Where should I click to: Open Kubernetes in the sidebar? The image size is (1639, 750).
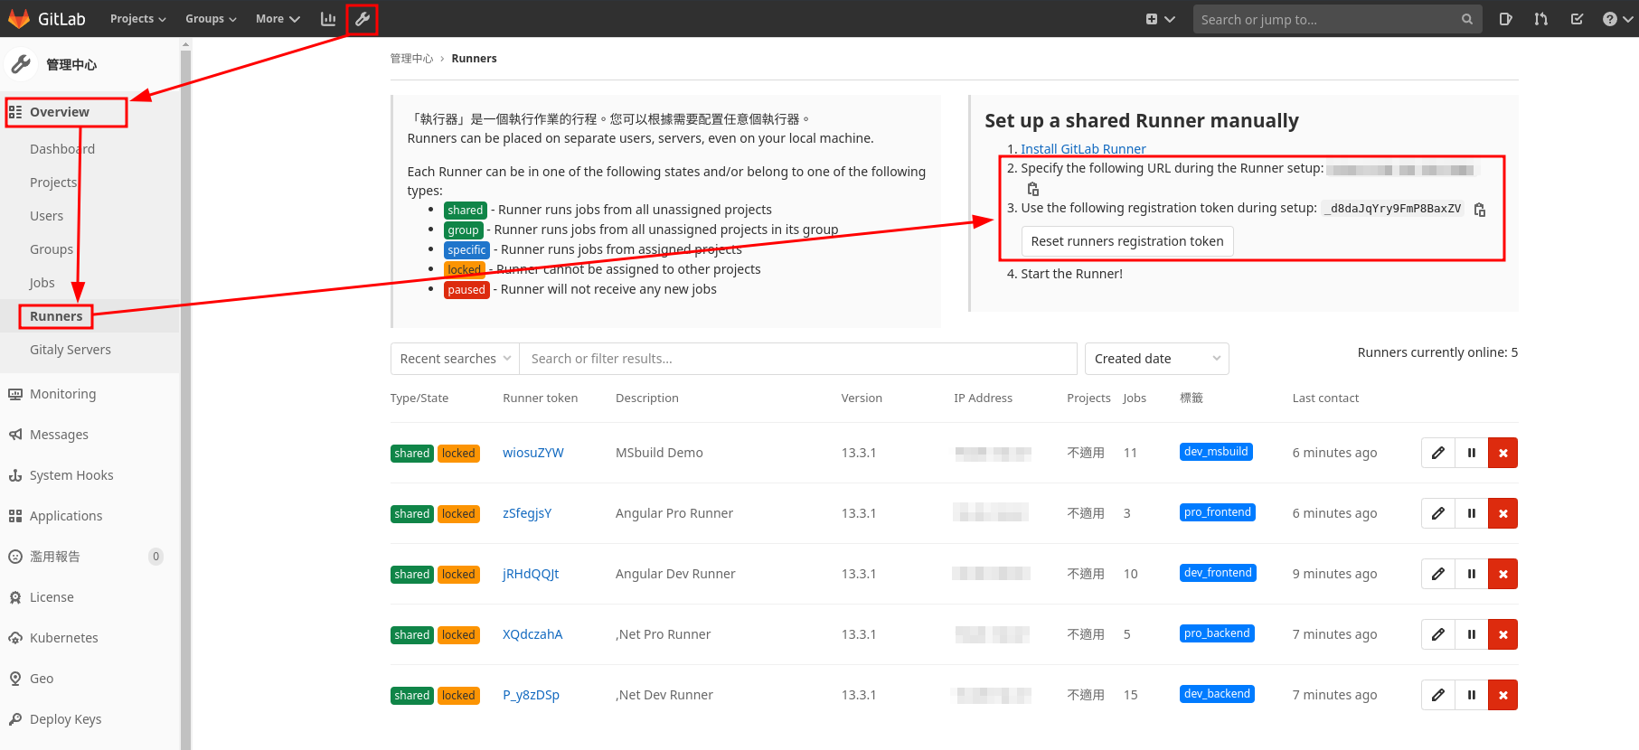[x=63, y=638]
